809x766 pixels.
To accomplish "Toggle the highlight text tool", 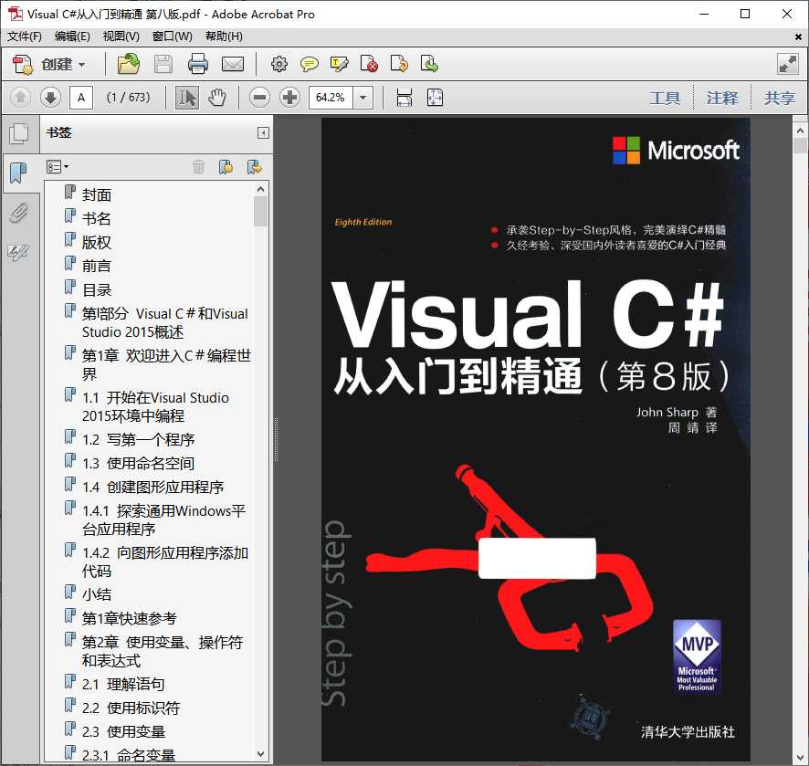I will [339, 64].
